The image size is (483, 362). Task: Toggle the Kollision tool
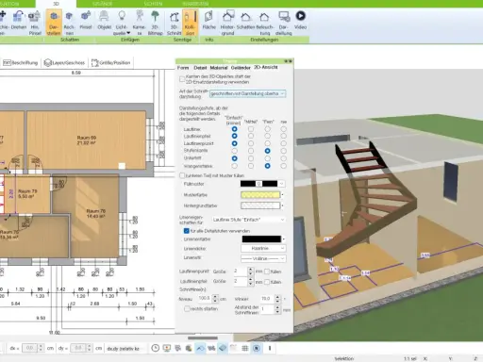click(x=190, y=23)
